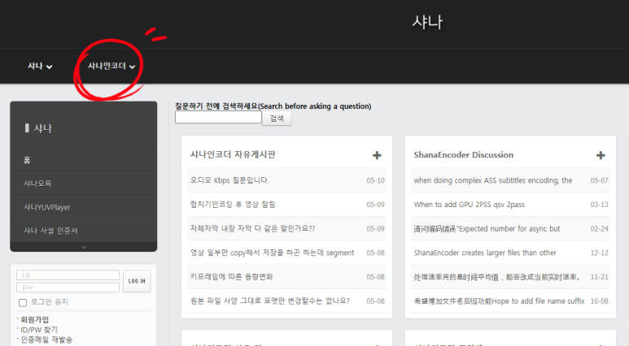Open the 샤나인코더 dropdown menu
The height and width of the screenshot is (346, 629).
click(x=111, y=66)
